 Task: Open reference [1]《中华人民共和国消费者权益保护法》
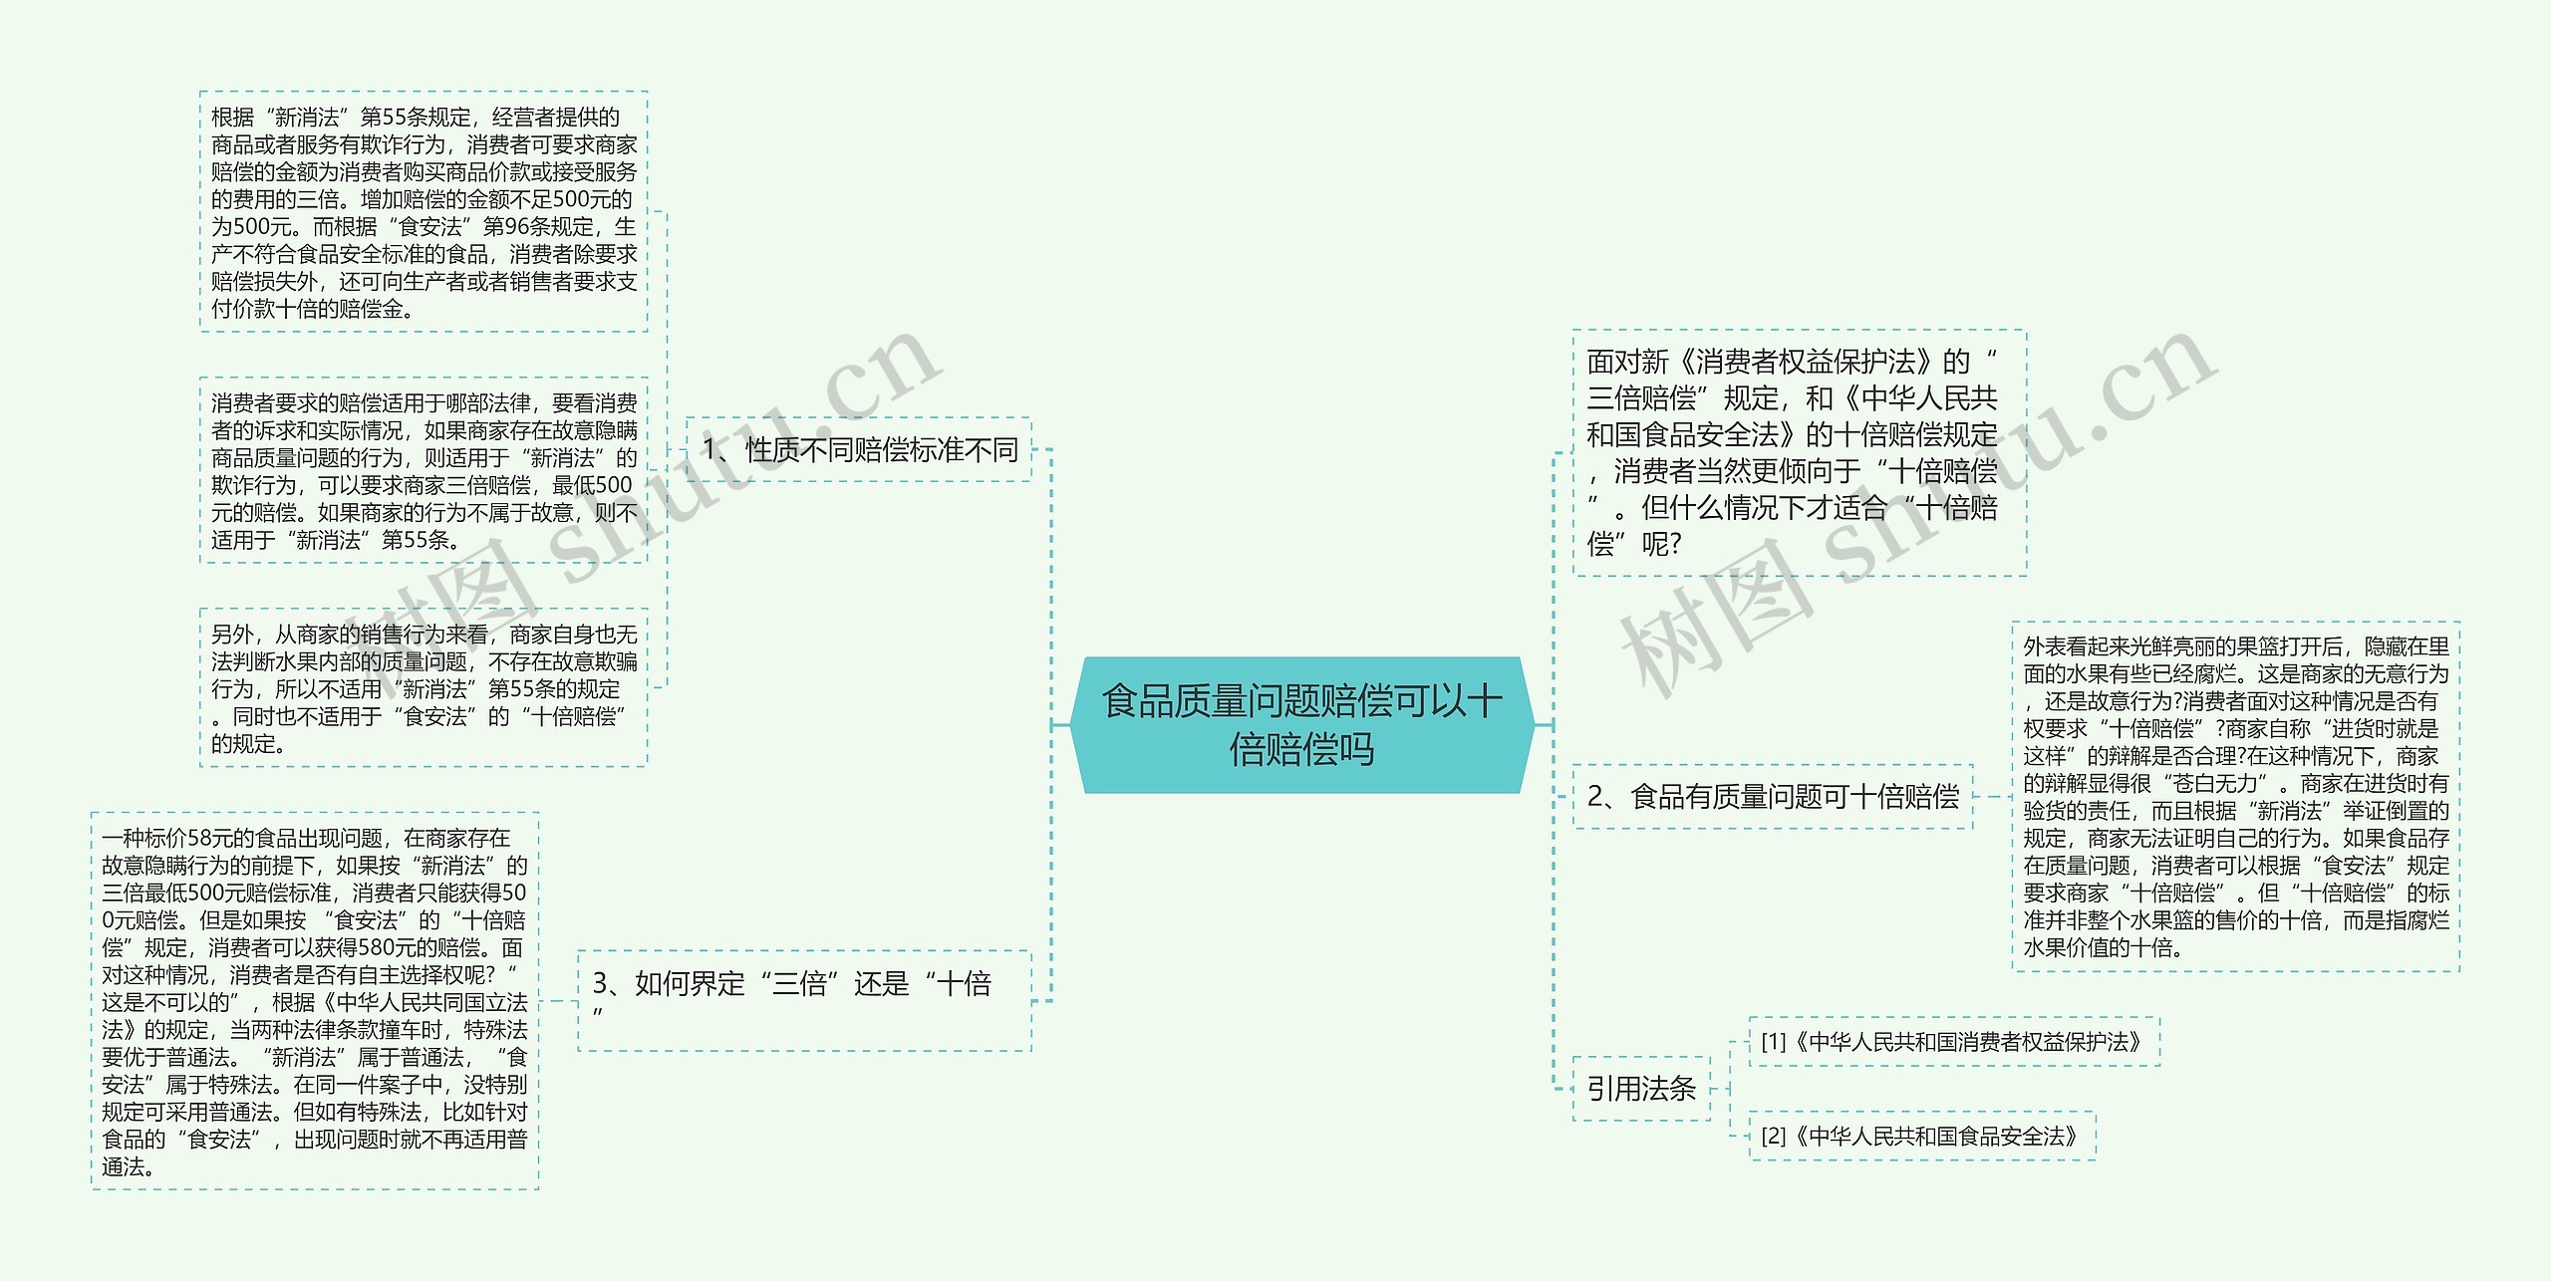[x=1953, y=1042]
